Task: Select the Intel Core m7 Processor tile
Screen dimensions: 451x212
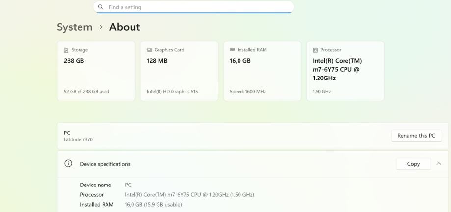Action: [345, 71]
